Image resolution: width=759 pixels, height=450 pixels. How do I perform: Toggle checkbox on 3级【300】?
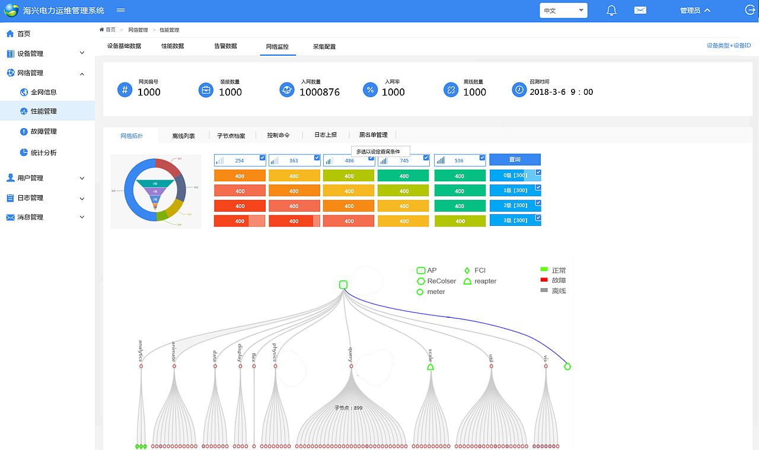pos(538,218)
